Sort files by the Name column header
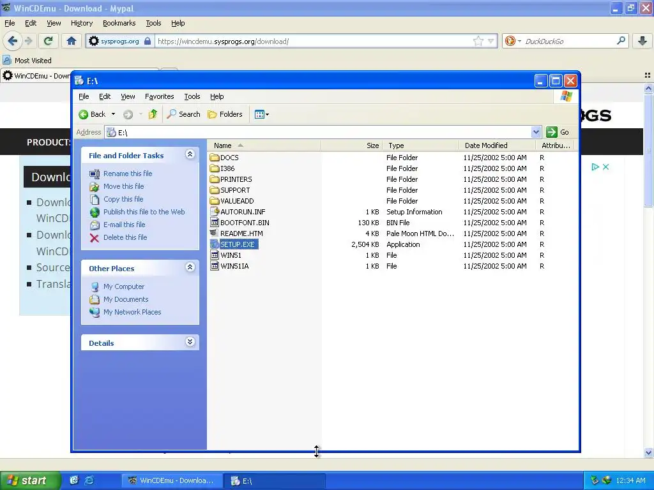Image resolution: width=654 pixels, height=490 pixels. [x=264, y=145]
